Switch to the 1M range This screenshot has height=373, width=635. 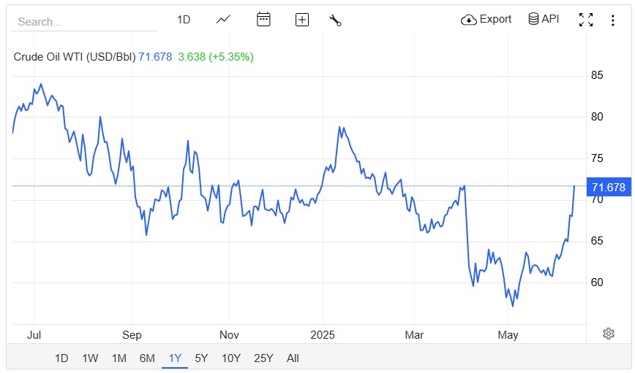click(x=119, y=358)
